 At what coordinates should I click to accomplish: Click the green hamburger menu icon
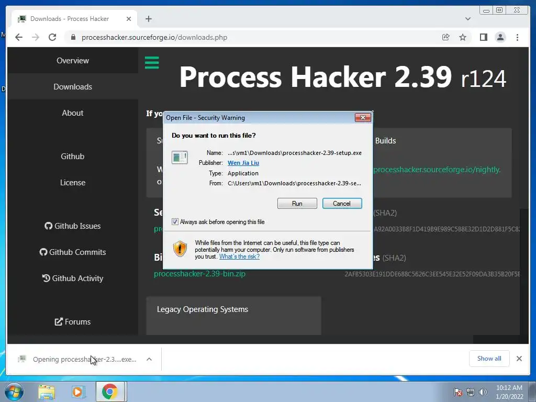click(152, 63)
